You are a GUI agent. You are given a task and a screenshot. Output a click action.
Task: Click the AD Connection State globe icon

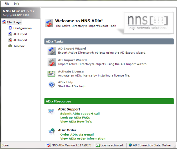click(x=130, y=145)
